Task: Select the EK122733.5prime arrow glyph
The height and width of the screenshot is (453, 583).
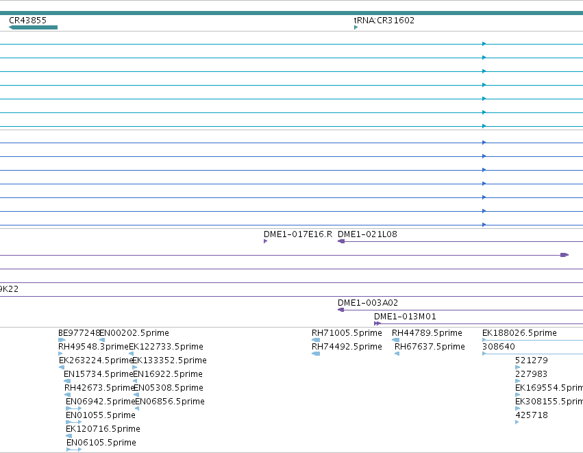Action: pyautogui.click(x=132, y=354)
